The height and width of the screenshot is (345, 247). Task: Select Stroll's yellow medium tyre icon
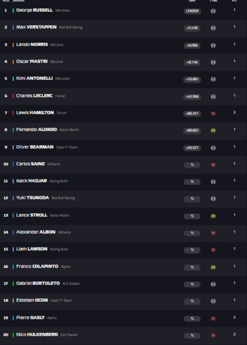click(213, 216)
